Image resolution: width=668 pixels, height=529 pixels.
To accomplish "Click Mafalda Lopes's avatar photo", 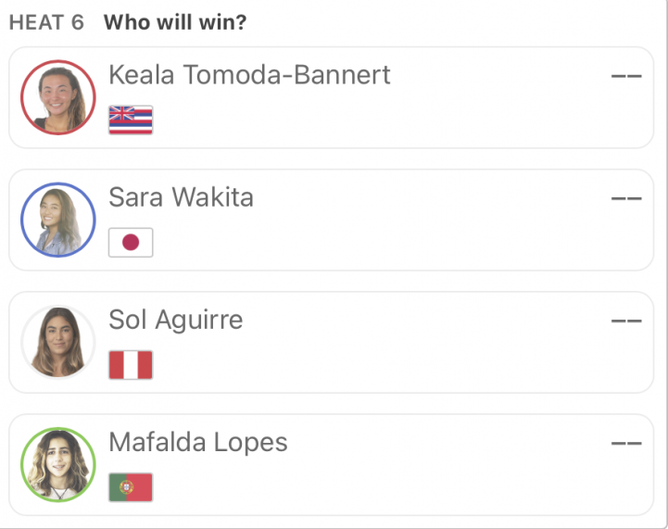I will tap(58, 465).
